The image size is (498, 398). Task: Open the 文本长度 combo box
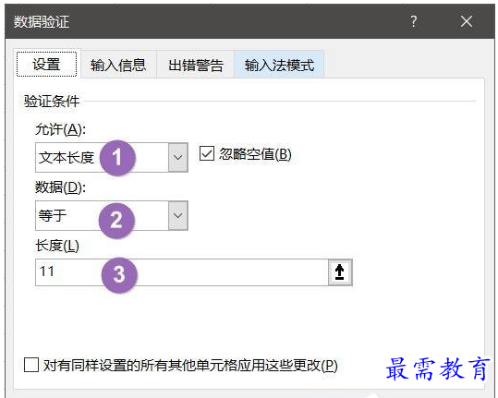click(112, 157)
